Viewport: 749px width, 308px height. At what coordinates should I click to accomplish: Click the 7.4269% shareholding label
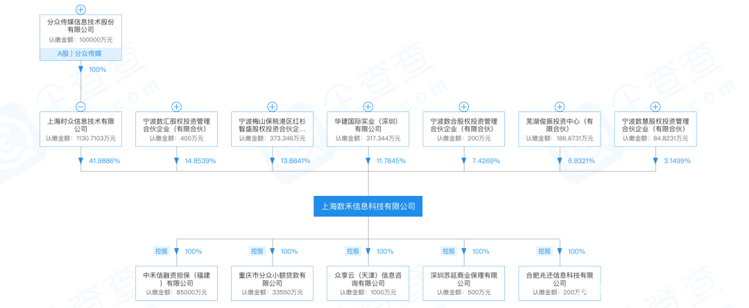tap(485, 161)
